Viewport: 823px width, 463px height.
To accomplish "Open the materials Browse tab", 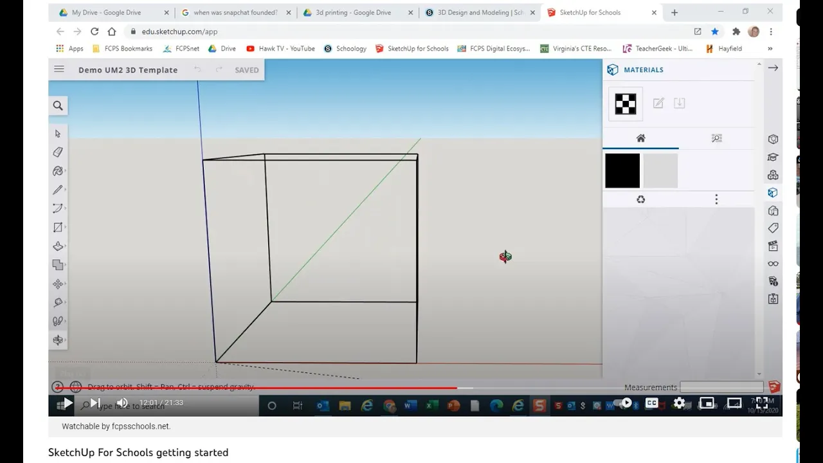I will point(716,138).
